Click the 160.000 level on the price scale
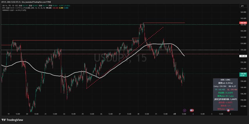249x124 pixels. pyautogui.click(x=243, y=37)
